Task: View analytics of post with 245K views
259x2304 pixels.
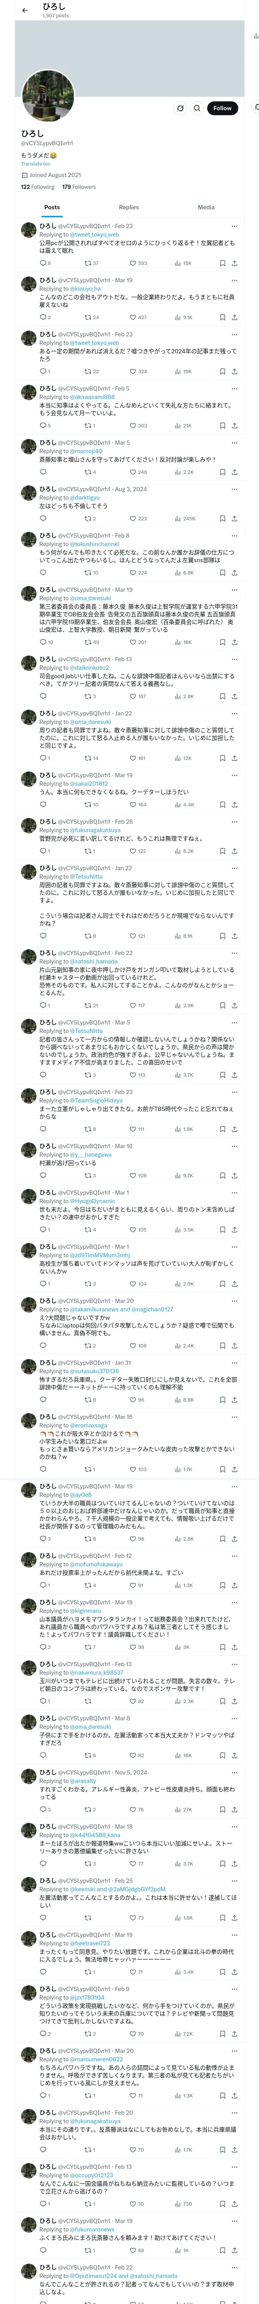Action: click(185, 519)
